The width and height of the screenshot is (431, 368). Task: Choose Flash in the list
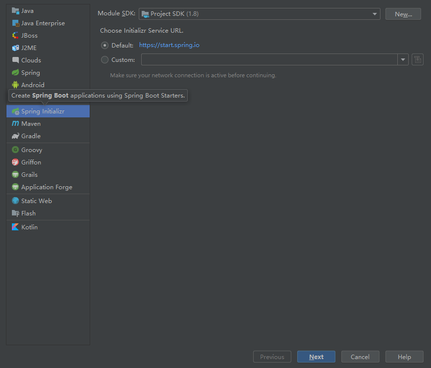pos(48,213)
